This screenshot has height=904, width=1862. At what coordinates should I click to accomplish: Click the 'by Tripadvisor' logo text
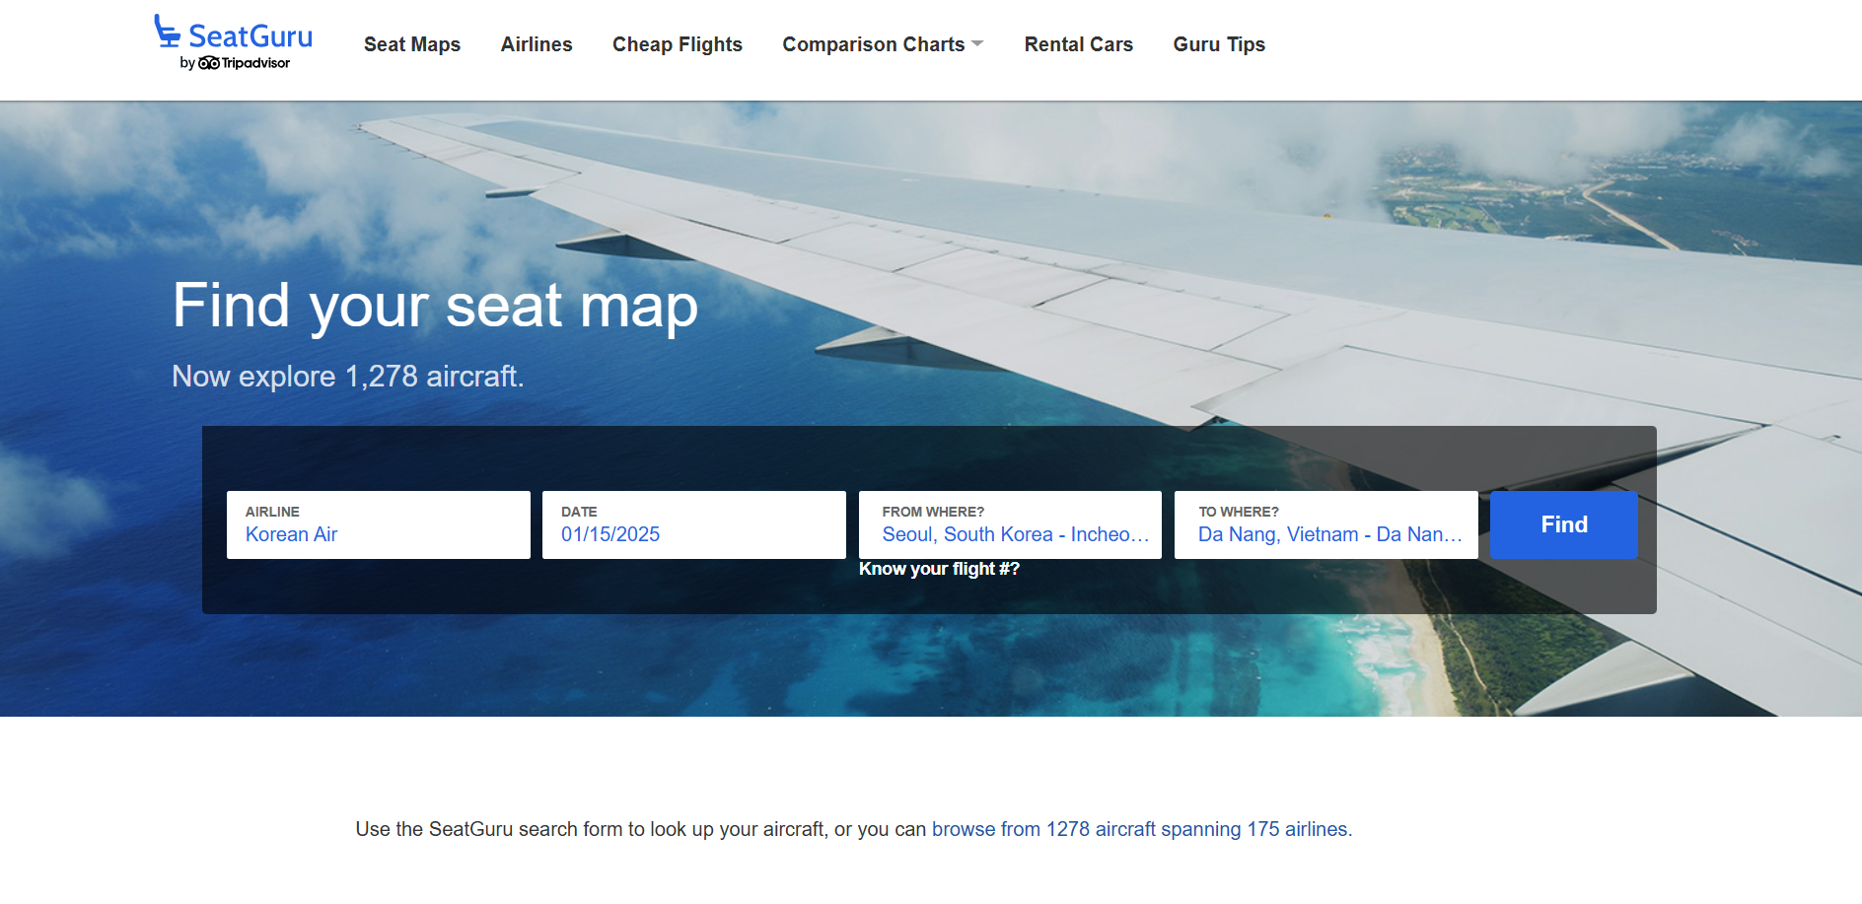point(235,63)
